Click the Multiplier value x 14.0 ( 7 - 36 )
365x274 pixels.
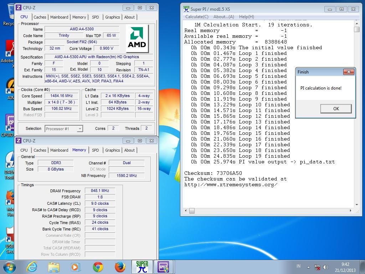pos(61,102)
